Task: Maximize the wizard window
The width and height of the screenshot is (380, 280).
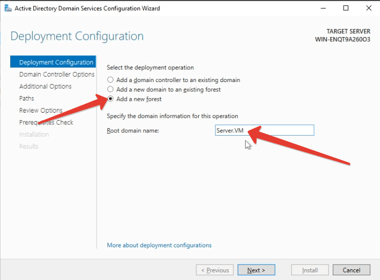Action: point(346,8)
